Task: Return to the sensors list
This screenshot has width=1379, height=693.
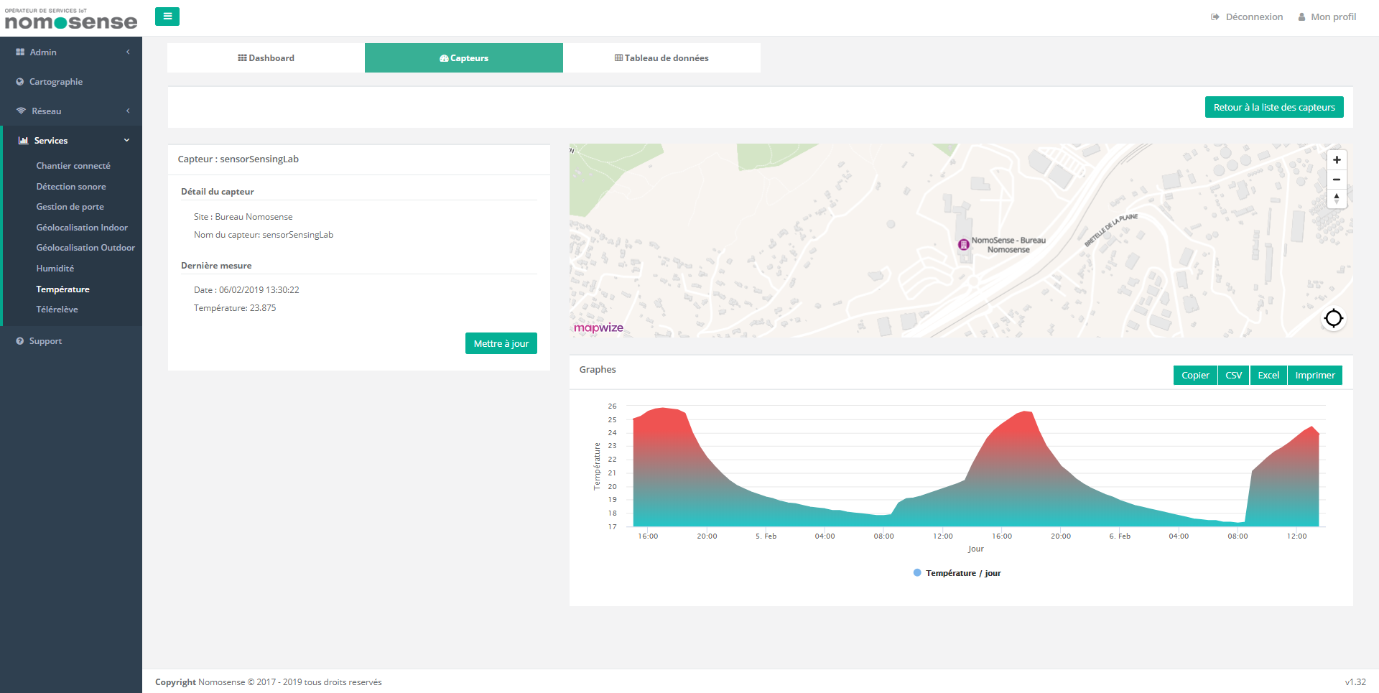Action: tap(1273, 108)
